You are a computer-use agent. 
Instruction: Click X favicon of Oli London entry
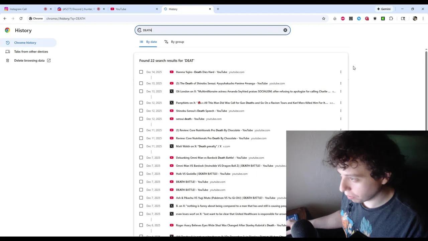172,91
